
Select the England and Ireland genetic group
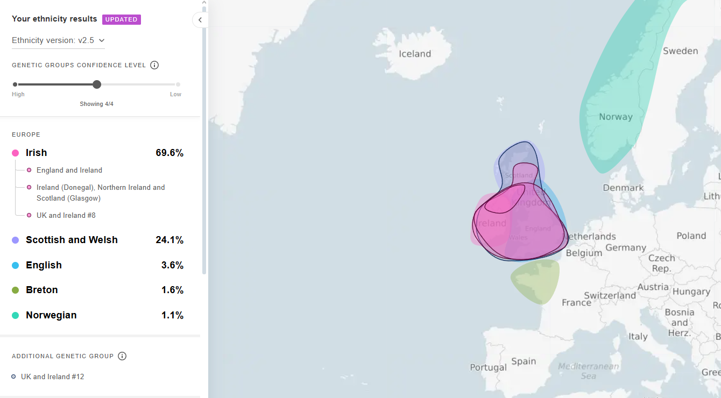tap(69, 170)
